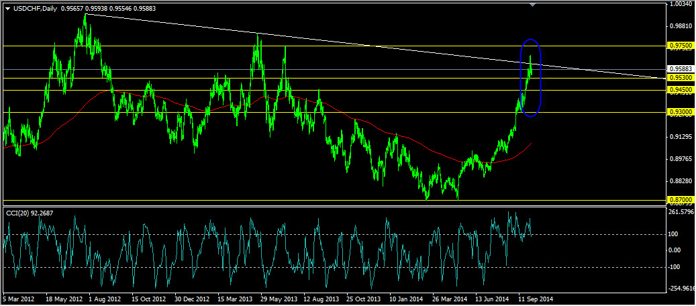Click the 0.94500 yellow price label

[x=680, y=90]
